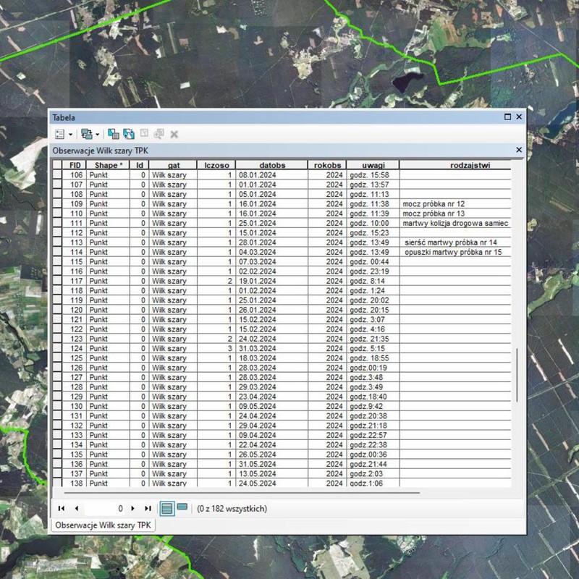Click the Clear Selection icon
Image resolution: width=579 pixels, height=579 pixels.
click(144, 134)
